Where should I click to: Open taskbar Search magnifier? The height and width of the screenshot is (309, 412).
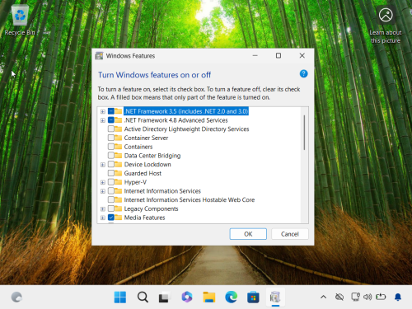coord(143,297)
